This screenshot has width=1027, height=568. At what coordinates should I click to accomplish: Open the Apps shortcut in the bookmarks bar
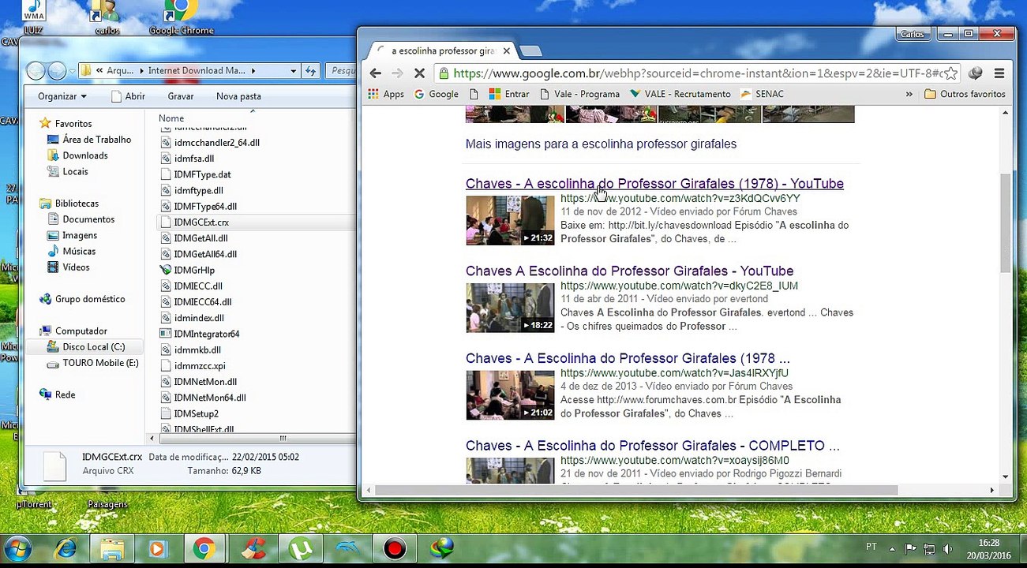coord(386,94)
